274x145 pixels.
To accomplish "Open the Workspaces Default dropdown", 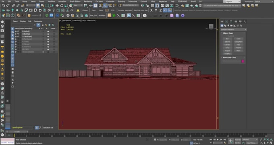I will [264, 1].
